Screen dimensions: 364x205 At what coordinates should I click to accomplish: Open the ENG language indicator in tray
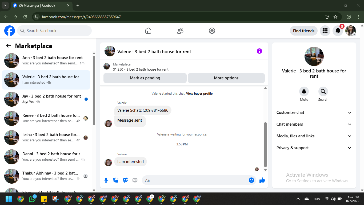point(317,199)
